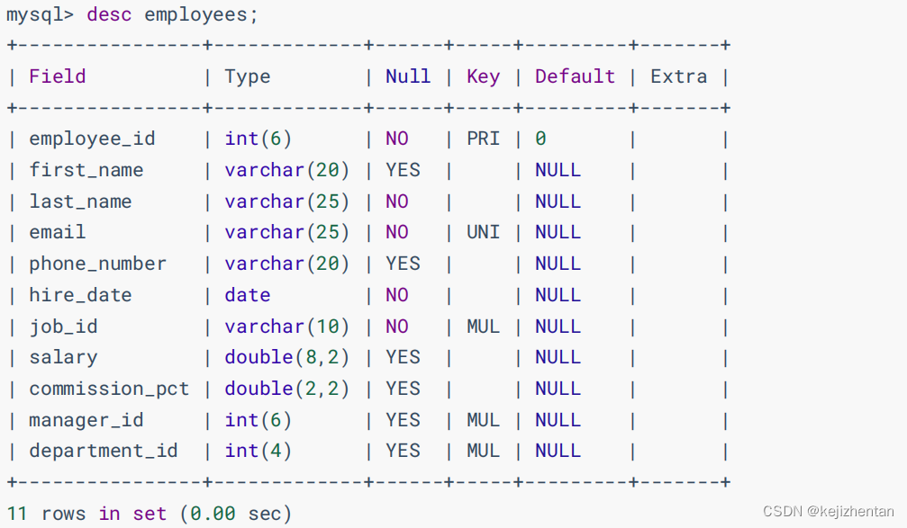907x528 pixels.
Task: Select the 'Default' column header
Action: (575, 76)
